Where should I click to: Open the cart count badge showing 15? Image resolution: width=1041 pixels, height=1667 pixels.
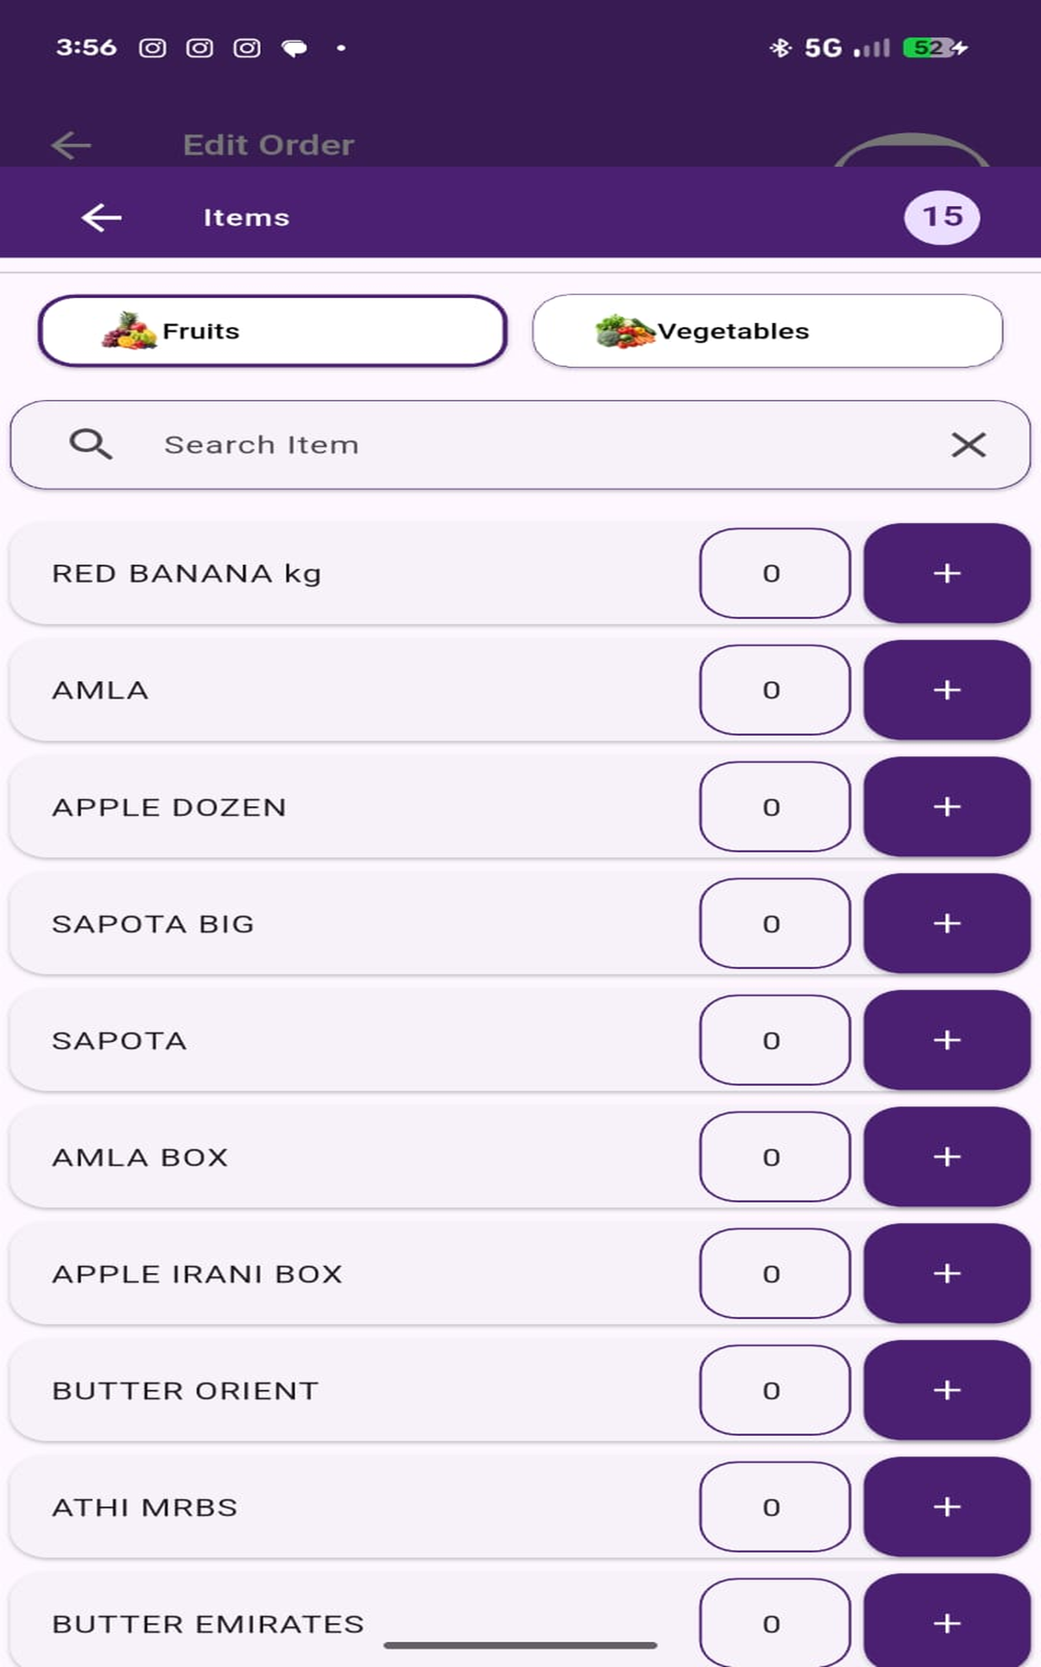coord(941,217)
